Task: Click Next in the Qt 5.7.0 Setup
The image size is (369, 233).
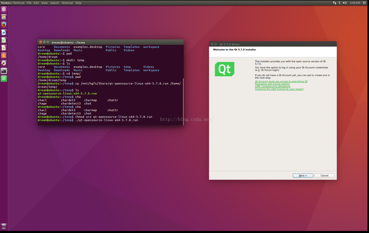Action: pos(303,176)
